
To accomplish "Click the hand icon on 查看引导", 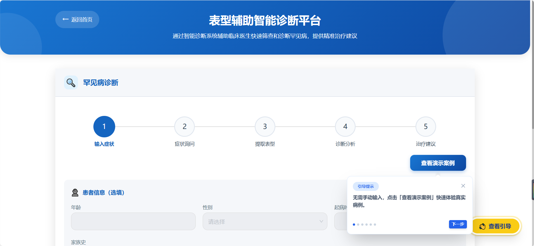I will 482,226.
